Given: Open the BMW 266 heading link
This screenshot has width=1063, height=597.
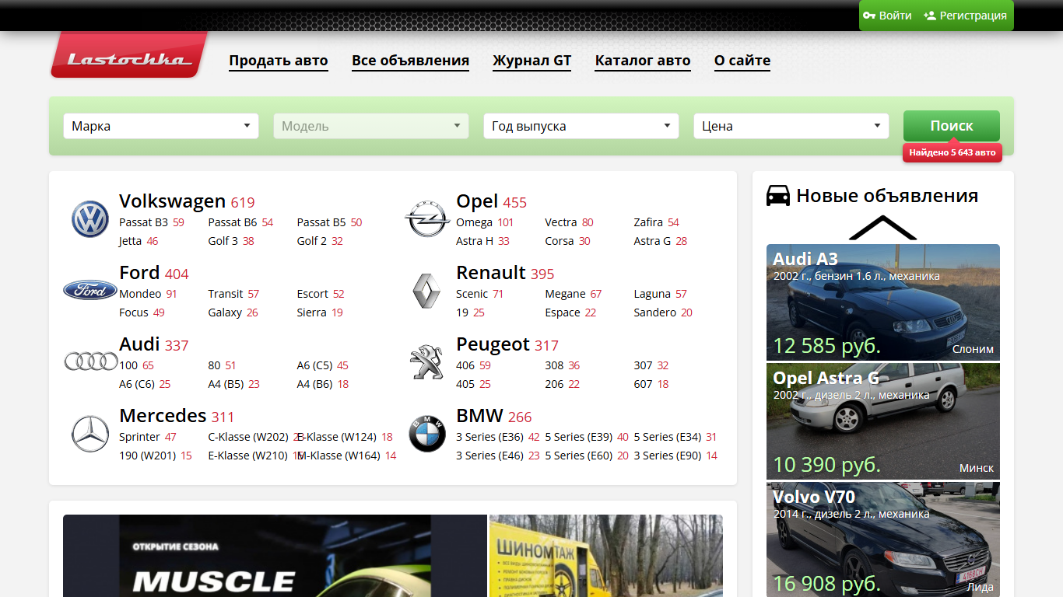Looking at the screenshot, I should (x=494, y=416).
